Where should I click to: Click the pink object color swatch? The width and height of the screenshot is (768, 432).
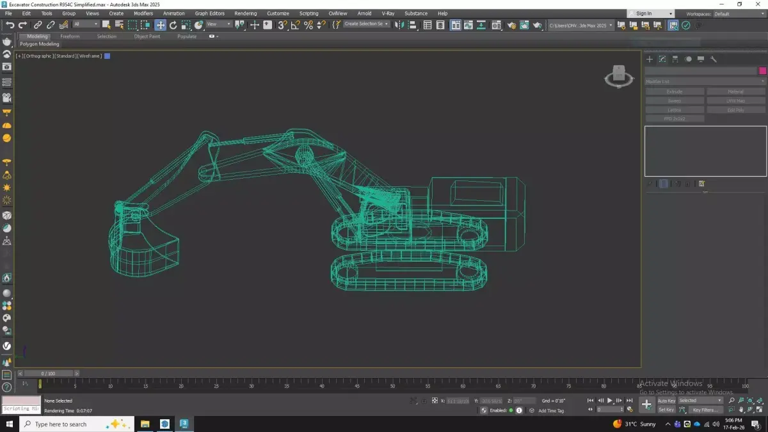762,70
